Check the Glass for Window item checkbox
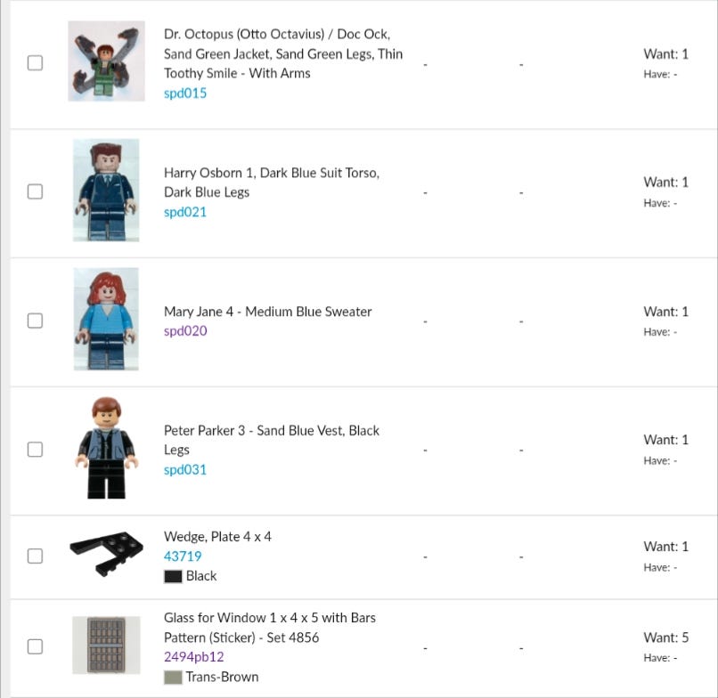 coord(35,646)
